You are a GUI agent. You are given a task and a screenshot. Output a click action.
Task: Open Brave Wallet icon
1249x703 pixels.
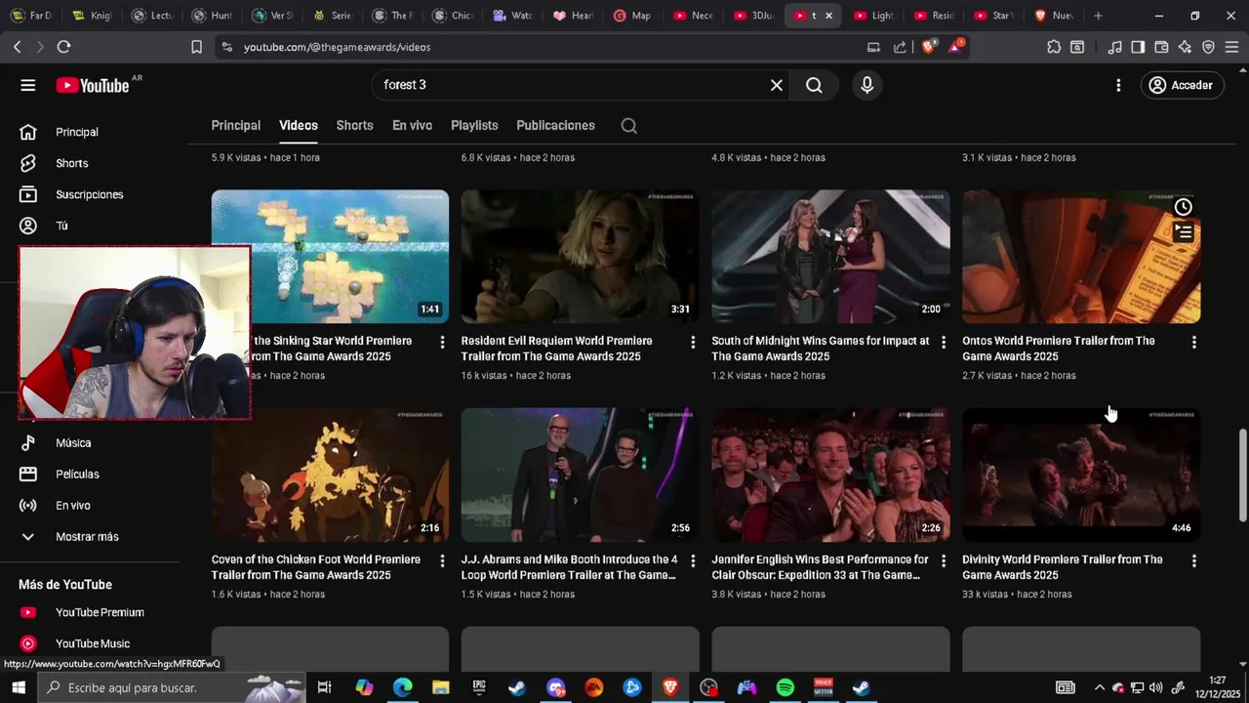tap(1161, 47)
